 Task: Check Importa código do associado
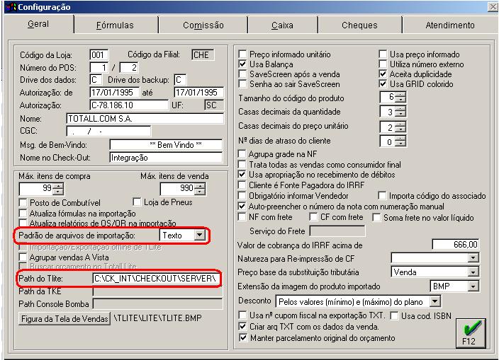click(382, 195)
